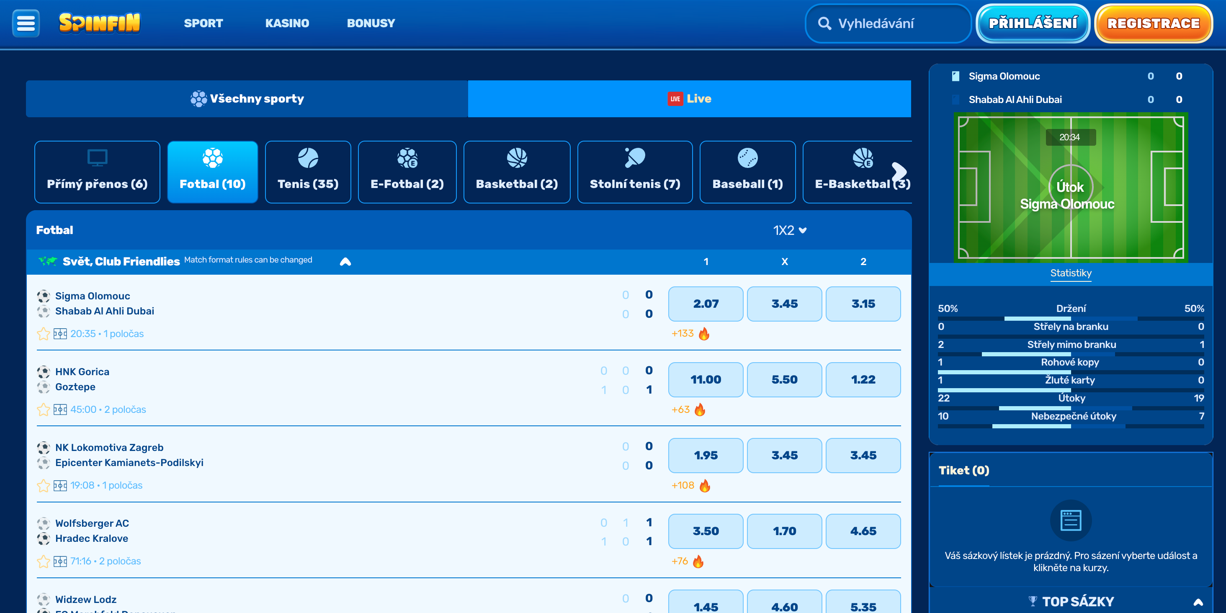Show the +76 additional markets
Image resolution: width=1226 pixels, height=613 pixels.
680,561
